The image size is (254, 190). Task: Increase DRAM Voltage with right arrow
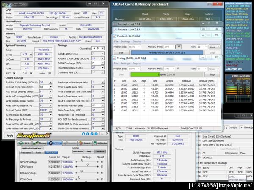pos(98,173)
